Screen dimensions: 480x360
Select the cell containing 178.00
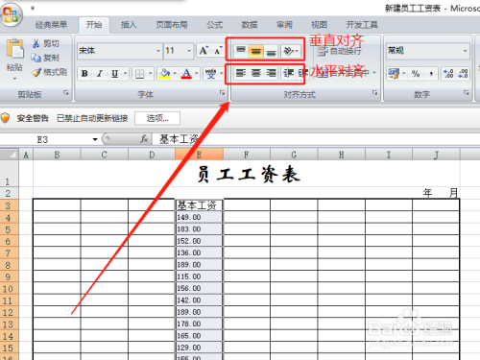click(x=199, y=324)
